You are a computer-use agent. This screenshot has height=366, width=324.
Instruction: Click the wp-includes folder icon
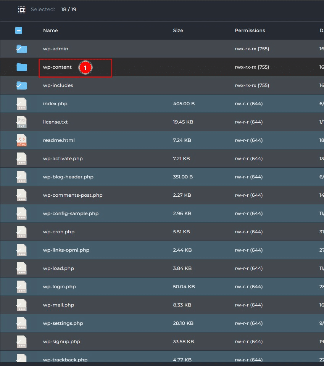pyautogui.click(x=22, y=85)
